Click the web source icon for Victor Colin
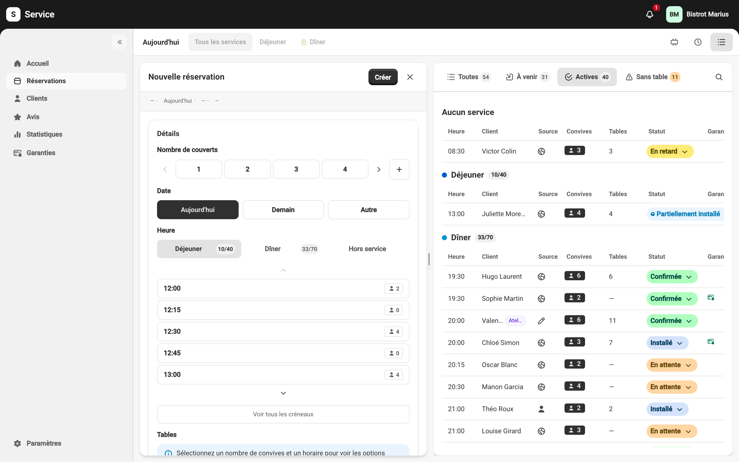 click(x=541, y=151)
